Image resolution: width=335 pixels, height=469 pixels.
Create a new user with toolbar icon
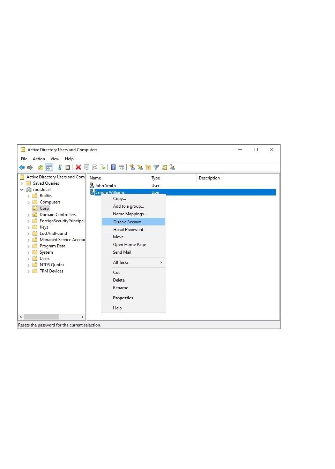coord(132,168)
